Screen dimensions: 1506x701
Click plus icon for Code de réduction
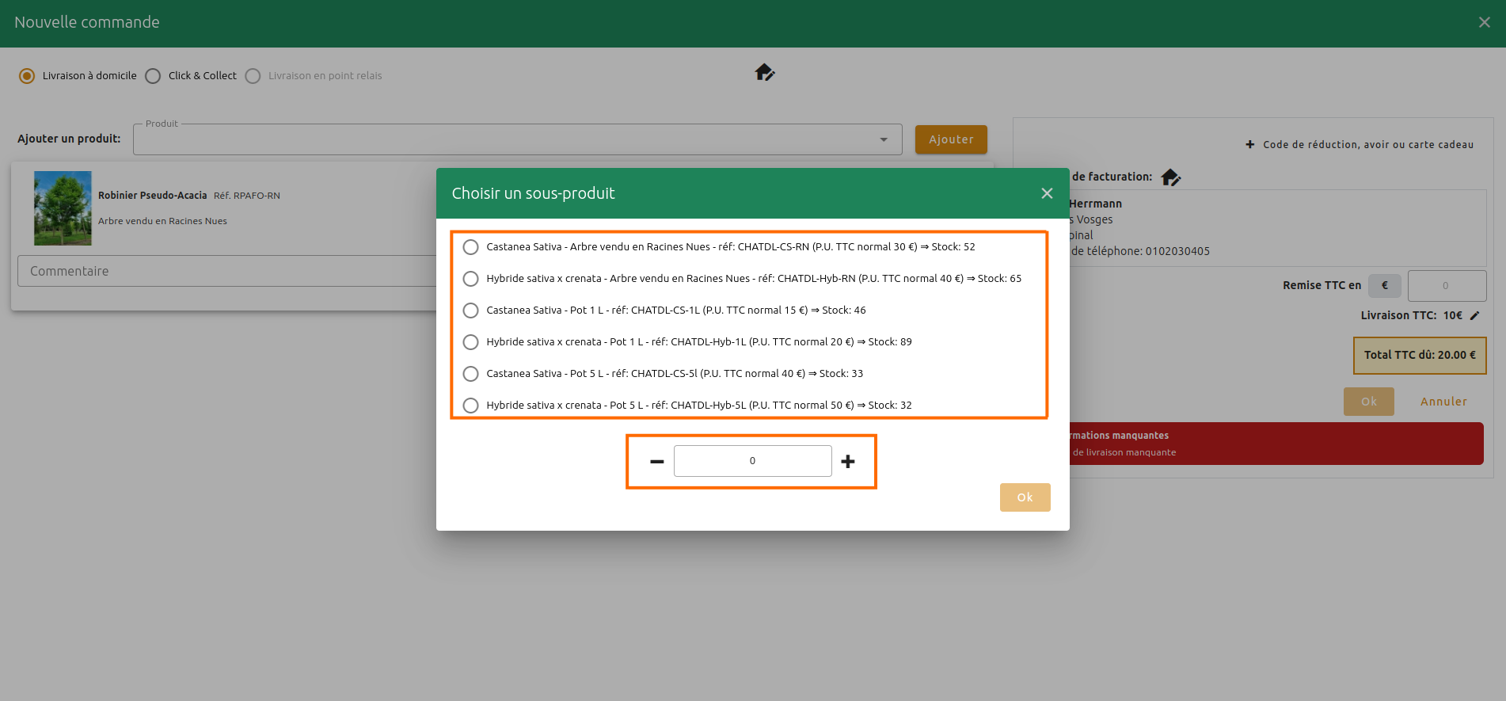coord(1249,144)
